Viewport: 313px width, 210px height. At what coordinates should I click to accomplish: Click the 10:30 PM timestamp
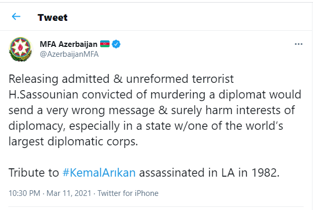coord(25,193)
